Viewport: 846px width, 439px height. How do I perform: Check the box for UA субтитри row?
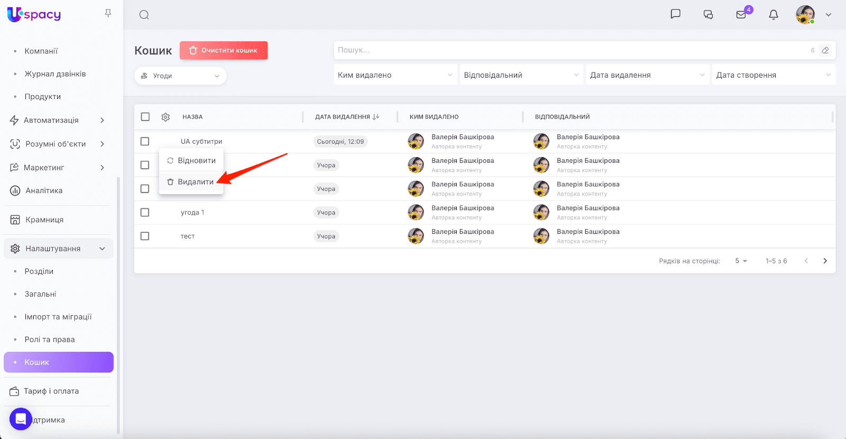[x=145, y=141]
